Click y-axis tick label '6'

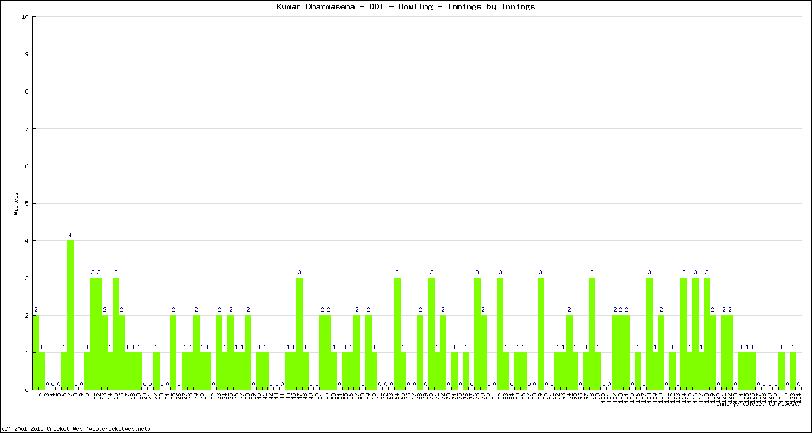point(27,166)
